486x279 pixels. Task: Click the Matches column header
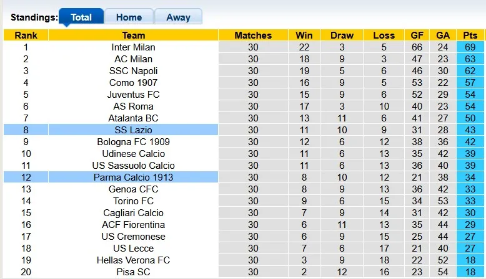[253, 35]
